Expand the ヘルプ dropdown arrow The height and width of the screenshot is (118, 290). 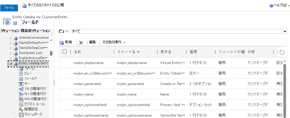tap(289, 6)
